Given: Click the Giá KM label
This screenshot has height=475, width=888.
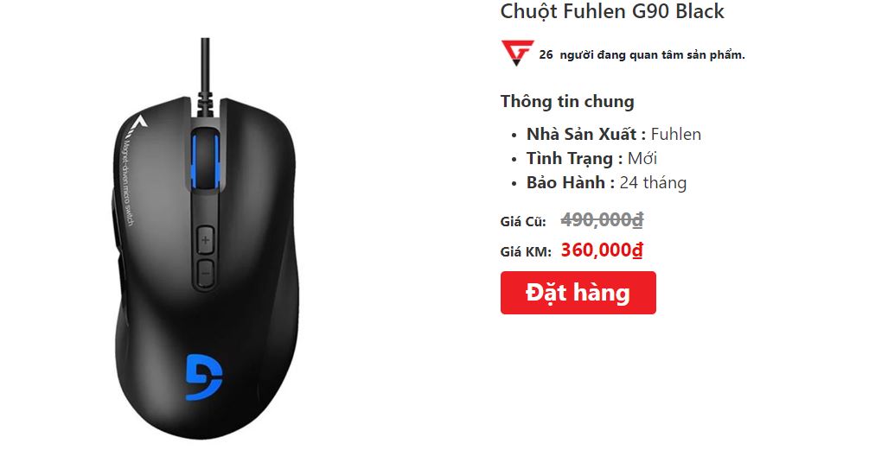Looking at the screenshot, I should 526,252.
